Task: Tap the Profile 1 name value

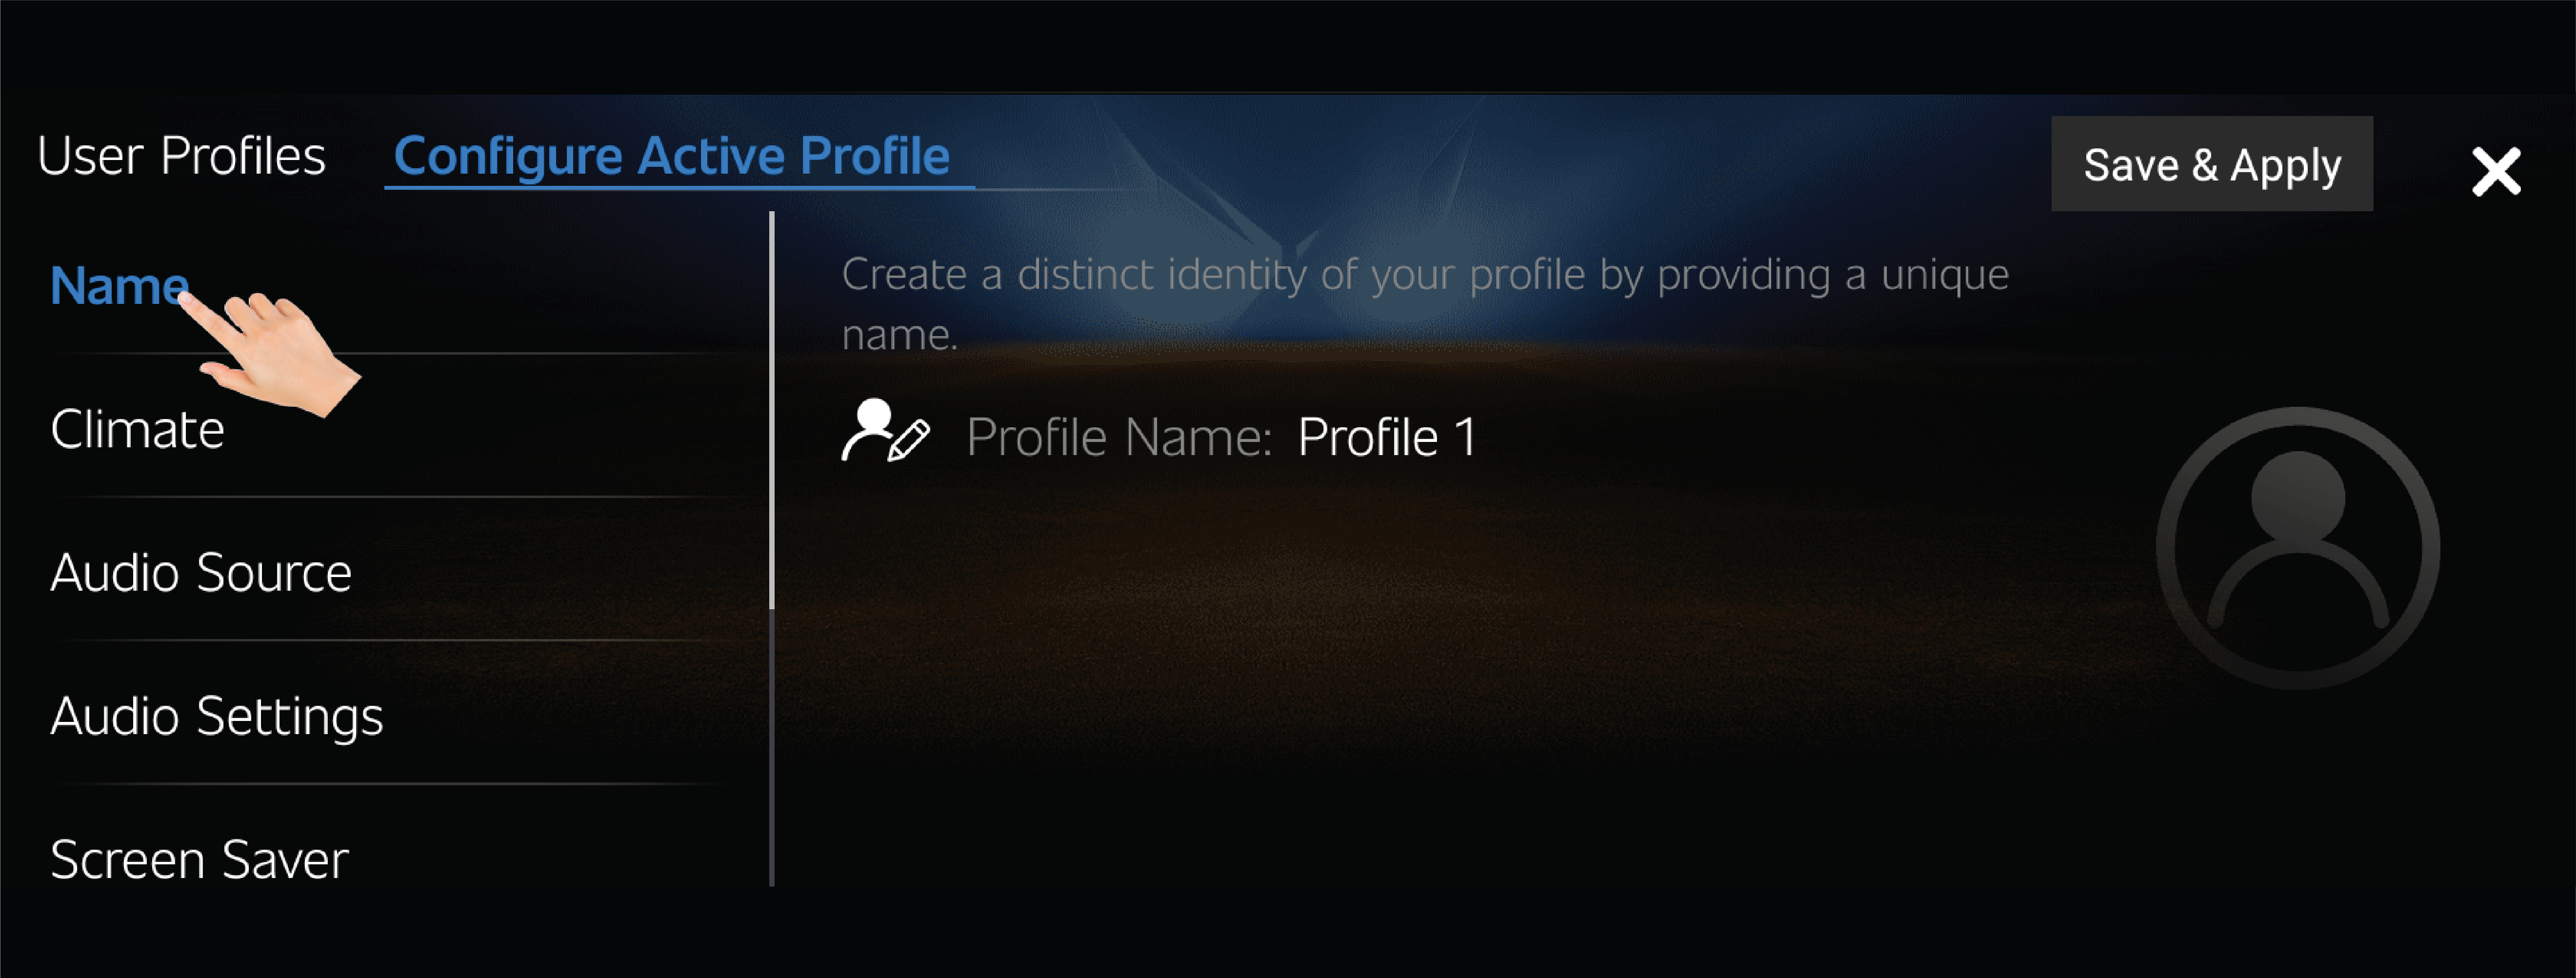Action: (1386, 437)
